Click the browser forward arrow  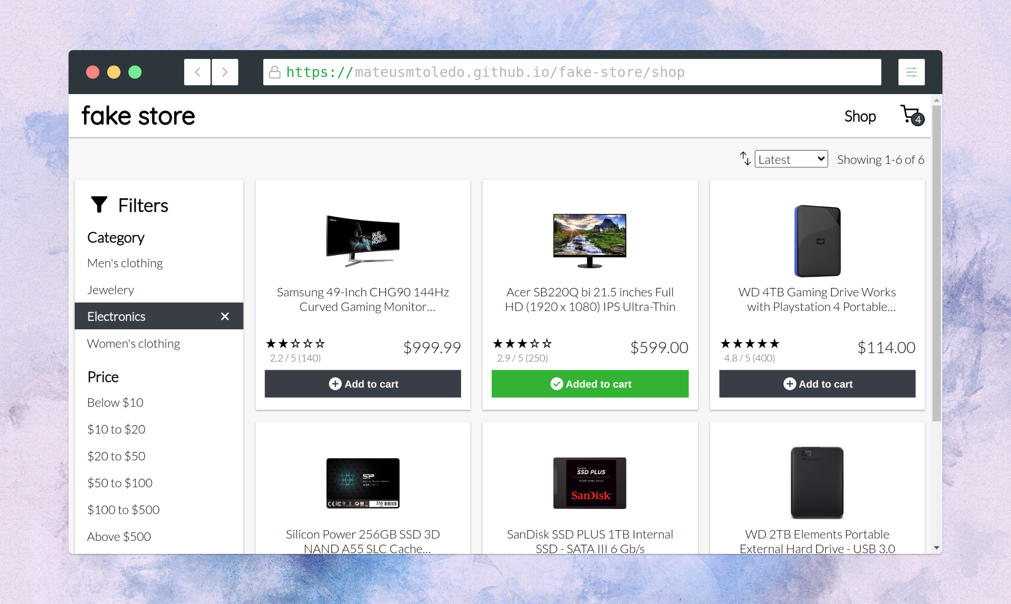[x=225, y=72]
